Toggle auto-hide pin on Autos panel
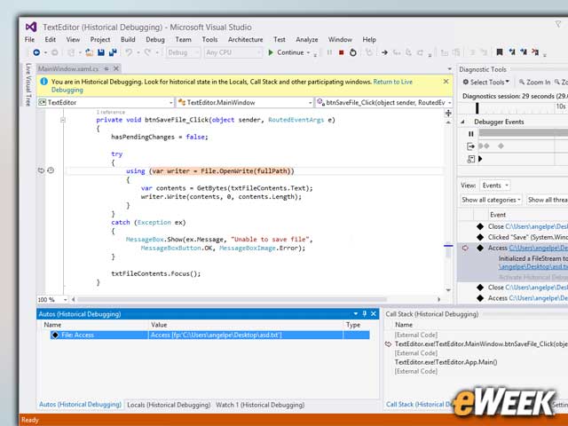 pos(365,313)
